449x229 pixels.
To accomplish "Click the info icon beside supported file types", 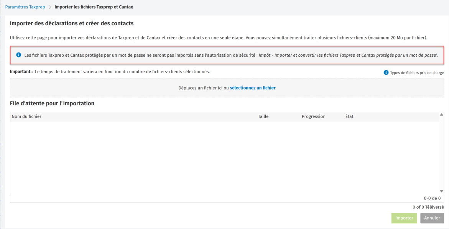I will pyautogui.click(x=386, y=73).
